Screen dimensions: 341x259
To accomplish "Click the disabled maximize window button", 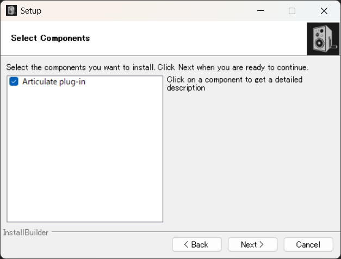I will (292, 10).
